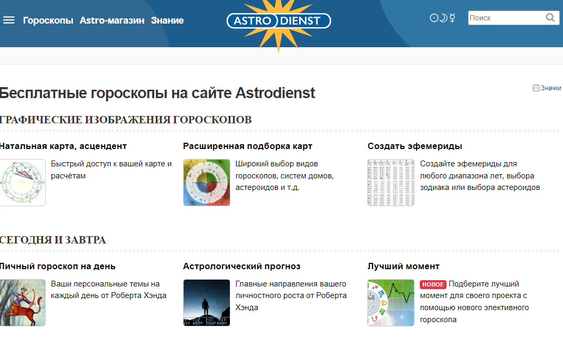Click the four-color chart thumbnail
The width and height of the screenshot is (563, 340).
pos(206,183)
